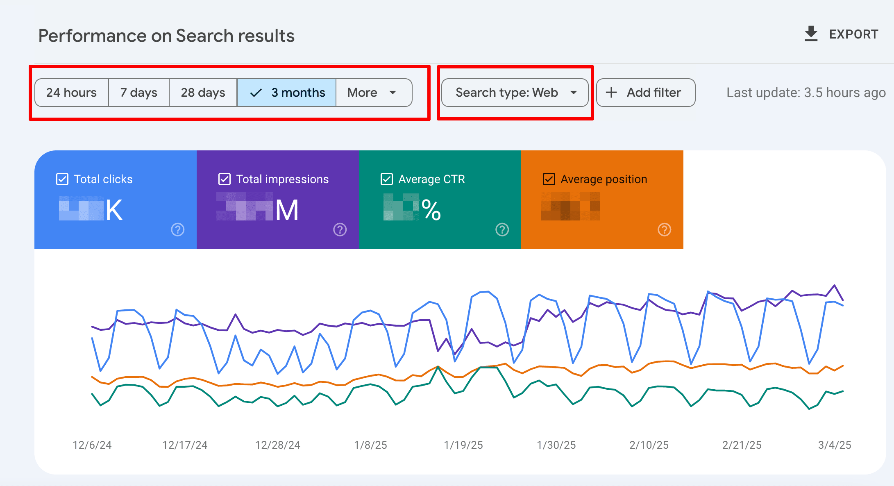Uncheck the Total clicks checkbox
The width and height of the screenshot is (894, 486).
[x=62, y=179]
